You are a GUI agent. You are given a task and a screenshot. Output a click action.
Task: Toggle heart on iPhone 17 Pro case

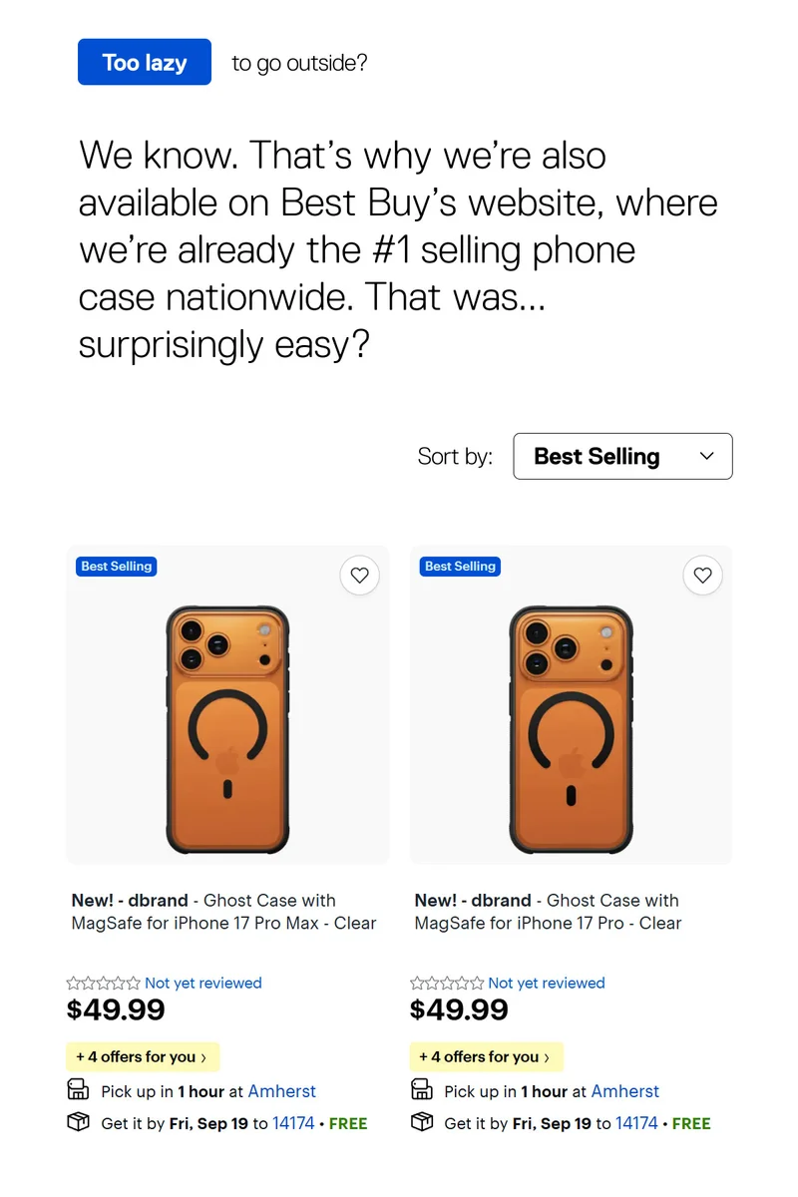[x=703, y=576]
